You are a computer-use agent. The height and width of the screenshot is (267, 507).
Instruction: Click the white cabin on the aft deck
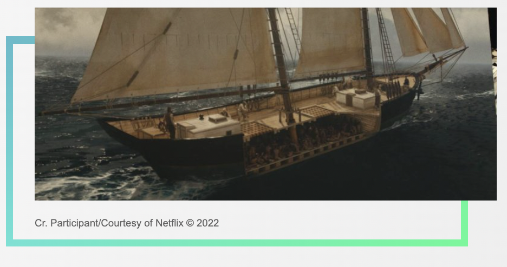(208, 125)
